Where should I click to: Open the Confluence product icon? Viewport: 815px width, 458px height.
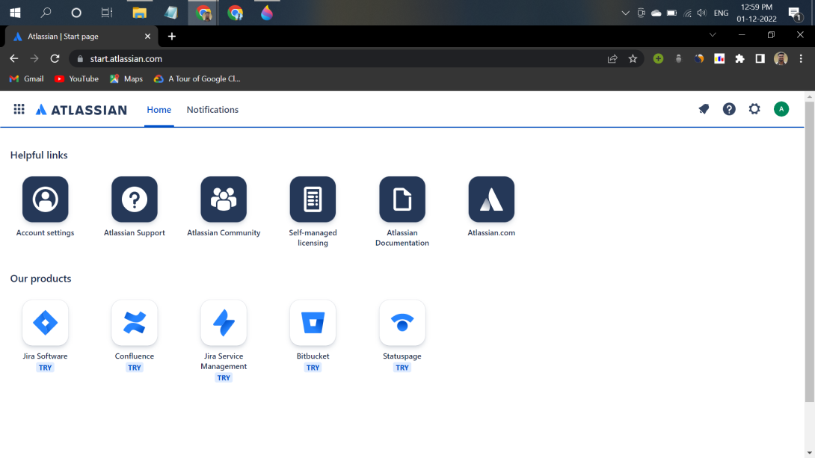pyautogui.click(x=134, y=322)
